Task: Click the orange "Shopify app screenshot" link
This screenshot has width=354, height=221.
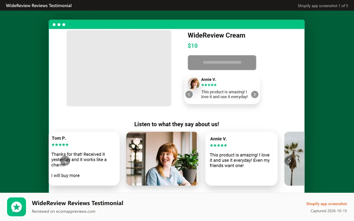Action: pos(327,204)
